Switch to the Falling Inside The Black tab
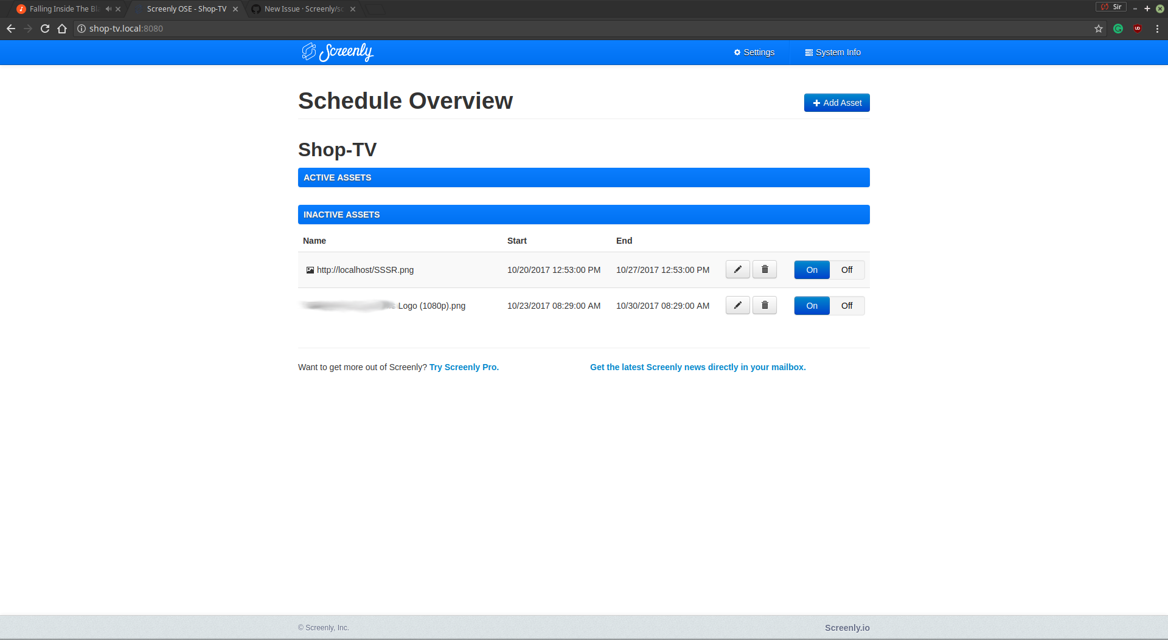This screenshot has height=640, width=1168. coord(61,9)
